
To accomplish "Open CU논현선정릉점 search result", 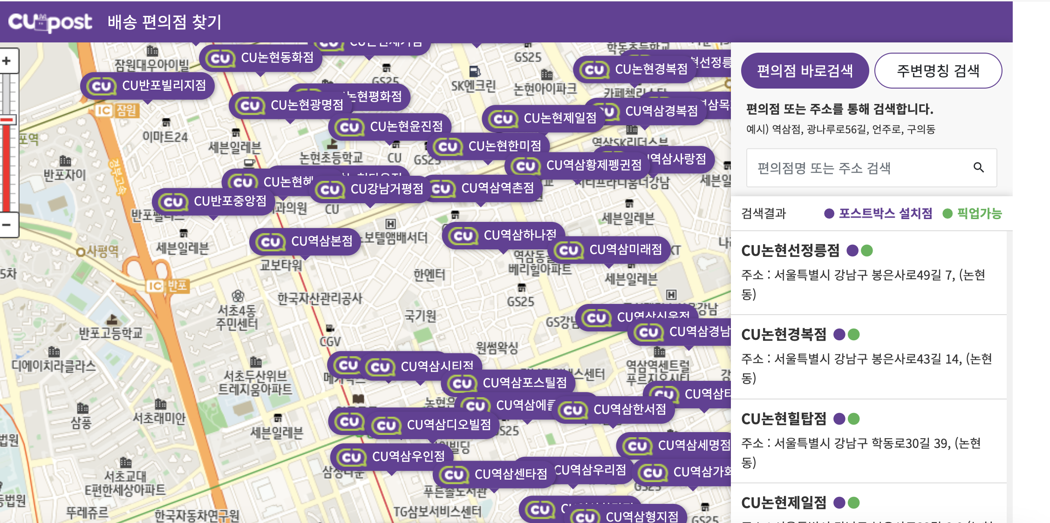I will [x=790, y=251].
